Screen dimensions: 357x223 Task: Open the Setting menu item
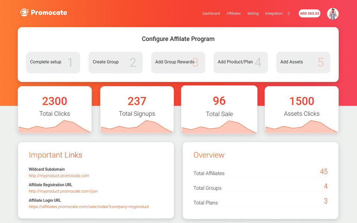point(253,13)
